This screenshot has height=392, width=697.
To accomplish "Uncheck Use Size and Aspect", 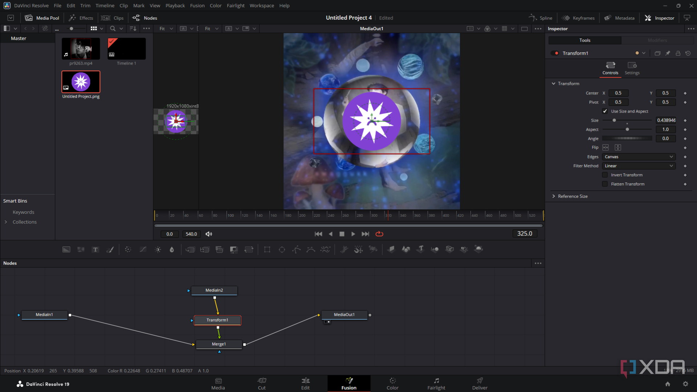I will [605, 111].
